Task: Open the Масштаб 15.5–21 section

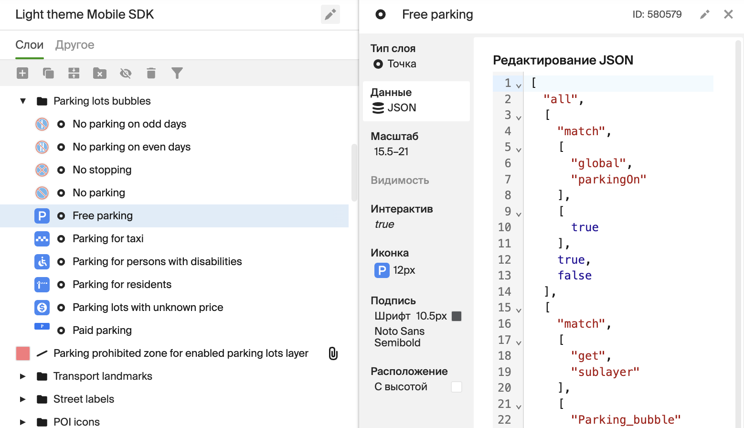Action: tap(416, 144)
